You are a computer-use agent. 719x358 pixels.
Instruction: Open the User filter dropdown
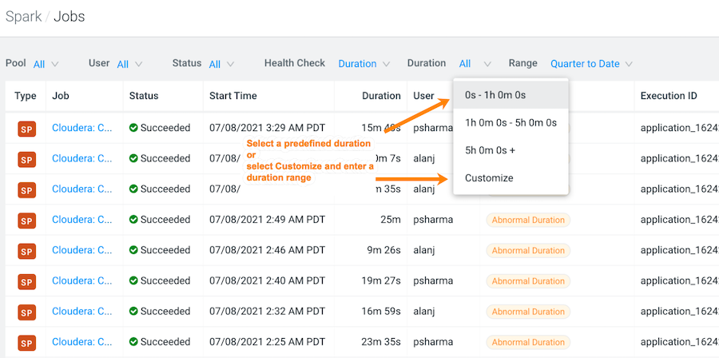pos(129,64)
